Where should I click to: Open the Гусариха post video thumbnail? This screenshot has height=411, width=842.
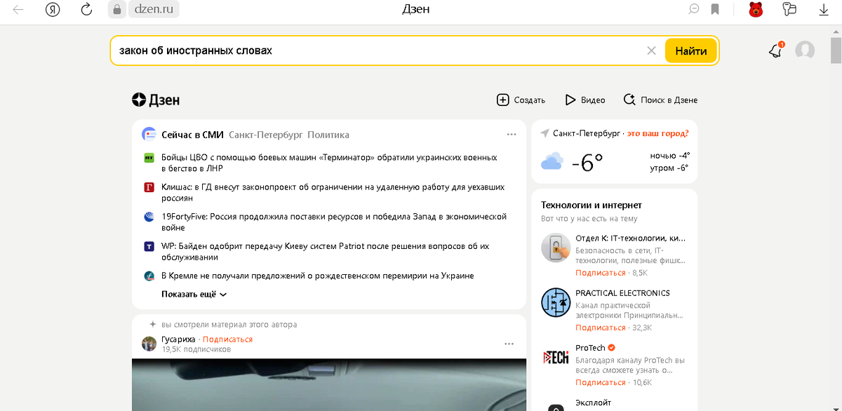tap(329, 384)
